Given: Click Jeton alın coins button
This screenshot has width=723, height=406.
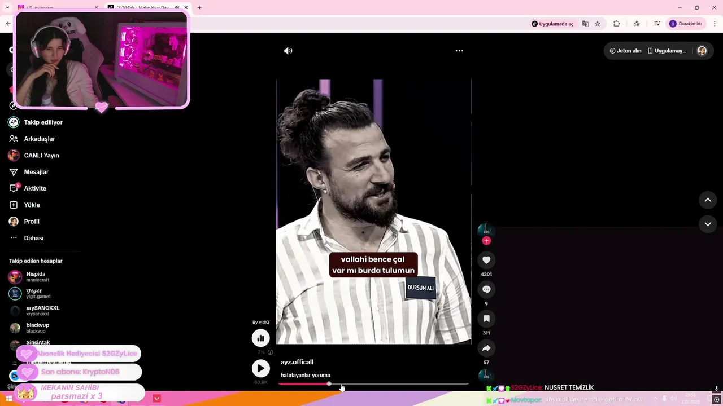Looking at the screenshot, I should coord(625,51).
